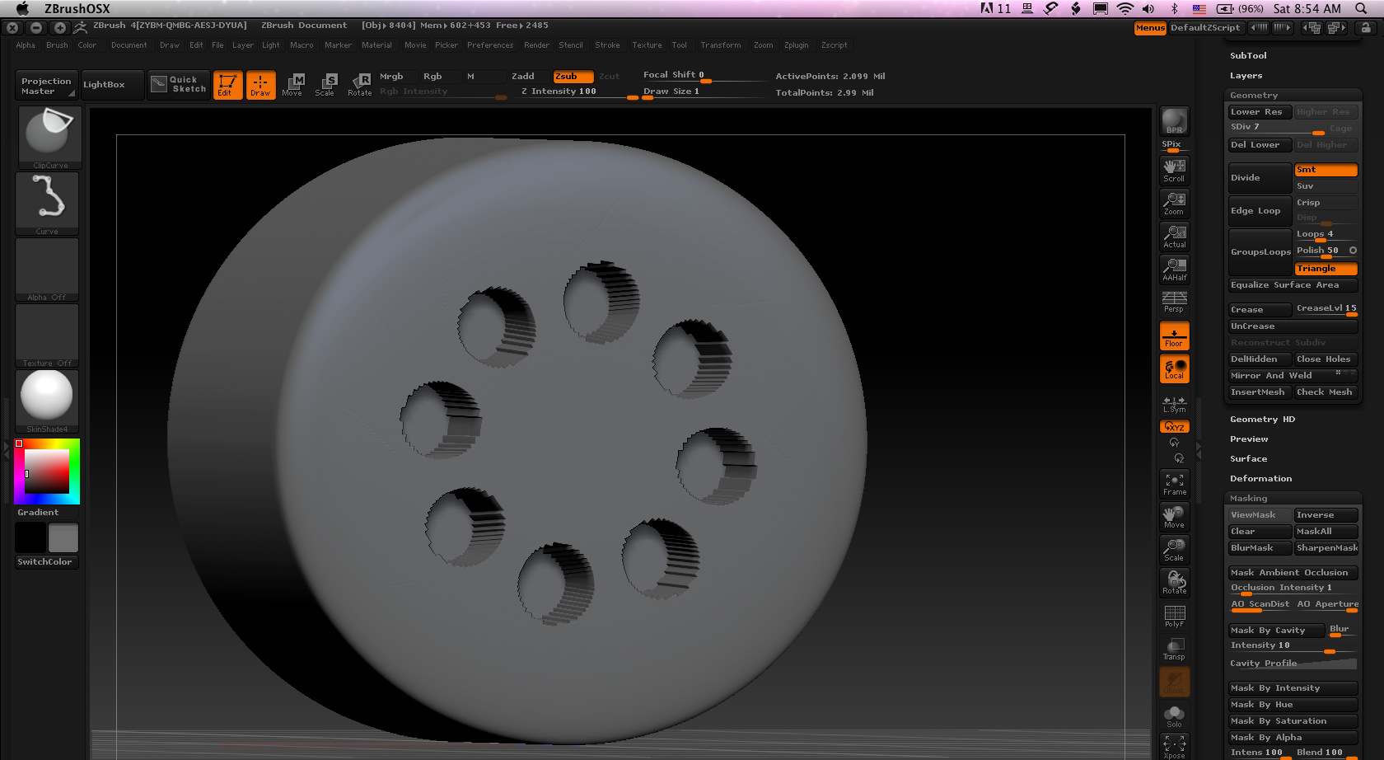This screenshot has width=1384, height=760.
Task: Expand the Deformation palette section
Action: point(1260,479)
